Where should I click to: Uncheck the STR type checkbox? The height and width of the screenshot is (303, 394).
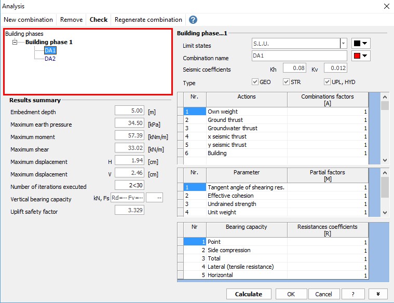[x=286, y=82]
